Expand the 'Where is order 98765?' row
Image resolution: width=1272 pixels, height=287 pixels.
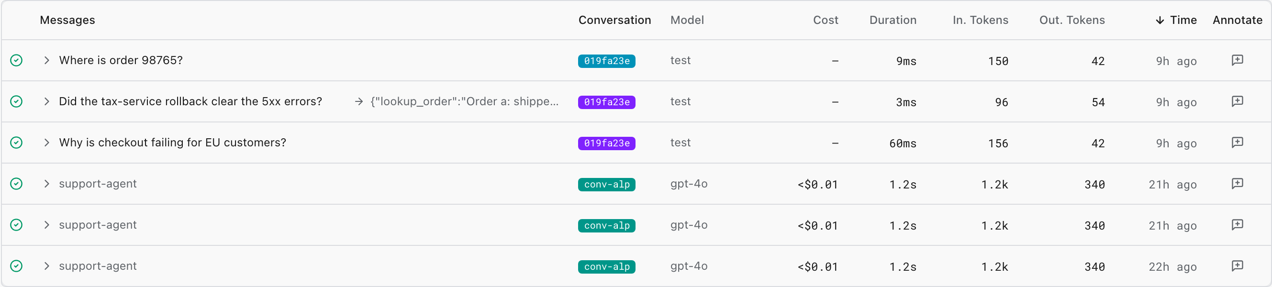pyautogui.click(x=46, y=60)
